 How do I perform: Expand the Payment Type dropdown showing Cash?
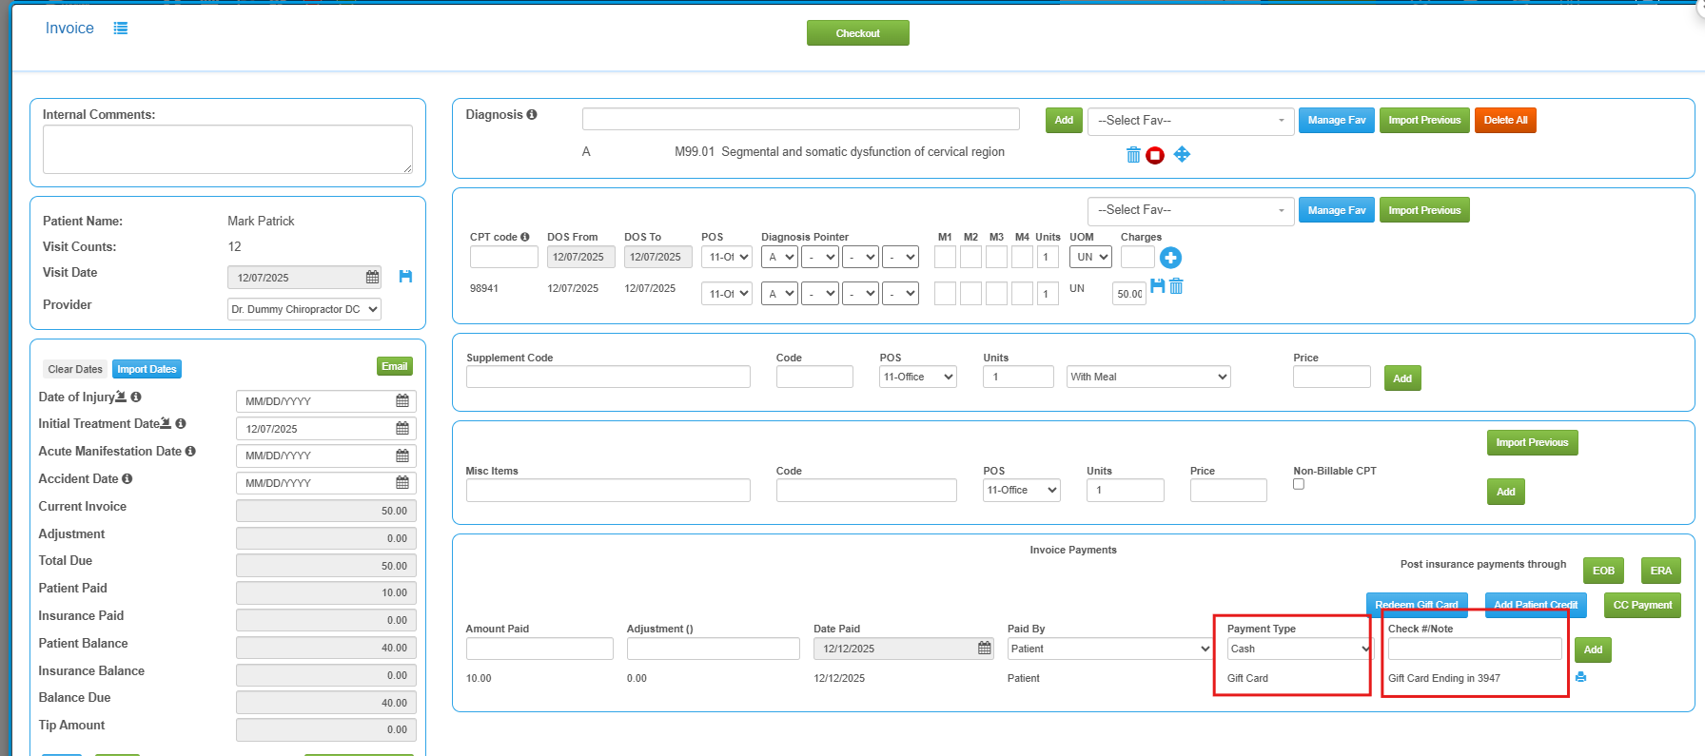tap(1299, 649)
